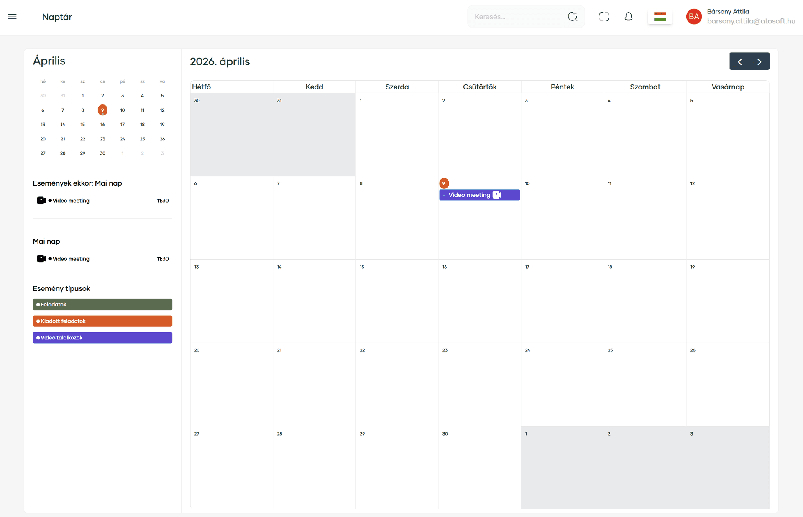Screen dimensions: 803x517
Task: Open the Hungarian flag language selector
Action: tap(660, 17)
